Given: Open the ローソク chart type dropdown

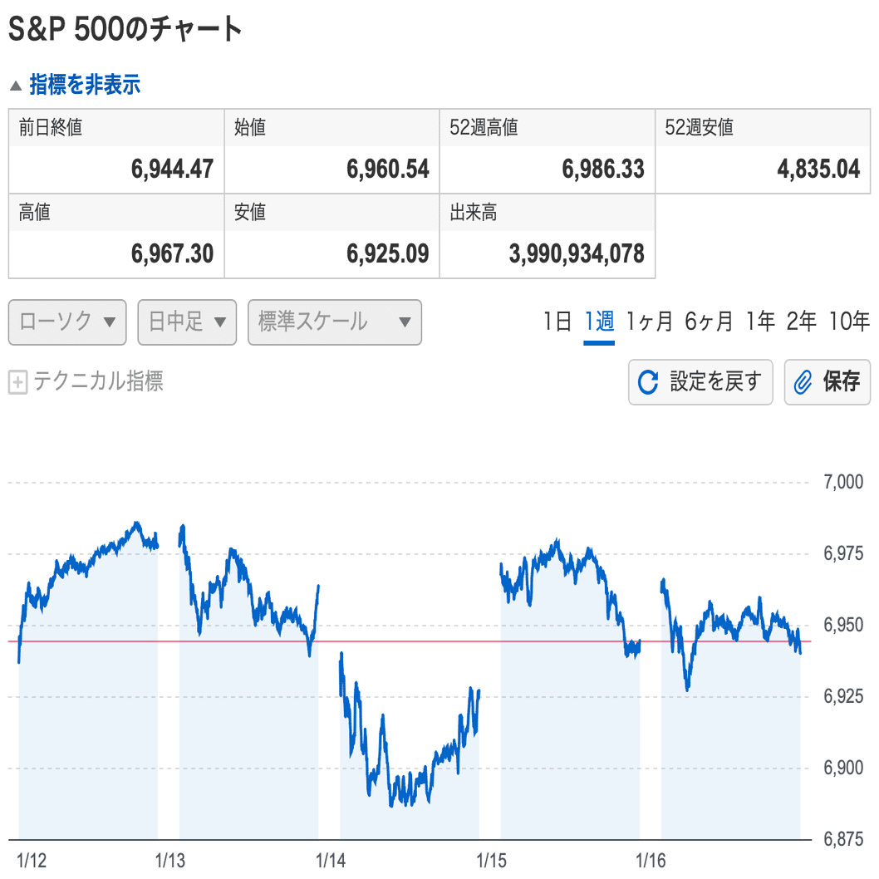Looking at the screenshot, I should (x=67, y=322).
